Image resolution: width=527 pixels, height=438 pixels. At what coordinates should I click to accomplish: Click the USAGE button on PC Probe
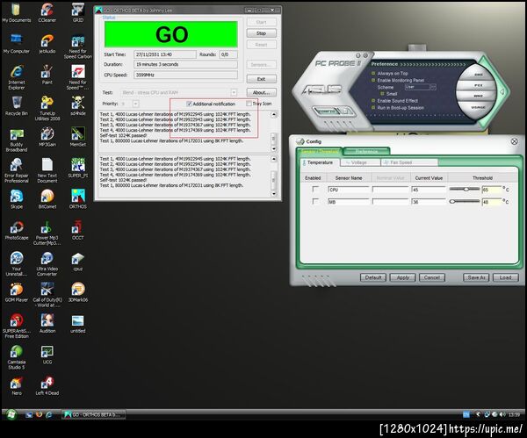click(x=478, y=107)
